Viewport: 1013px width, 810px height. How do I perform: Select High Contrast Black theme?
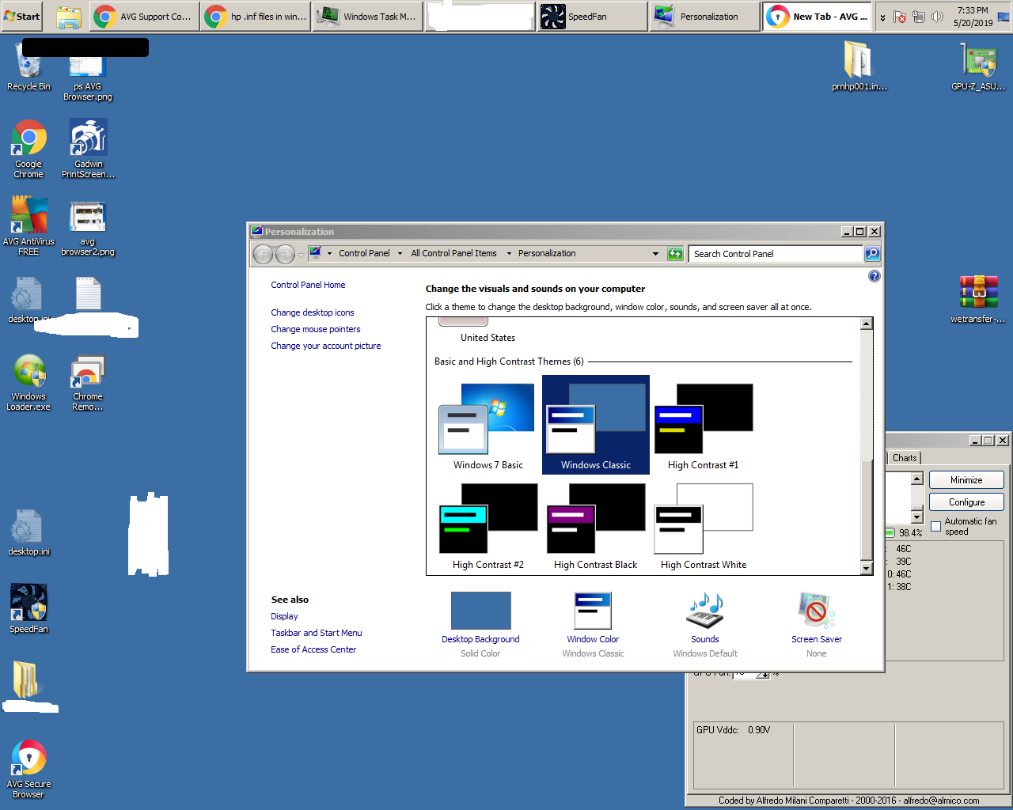595,526
